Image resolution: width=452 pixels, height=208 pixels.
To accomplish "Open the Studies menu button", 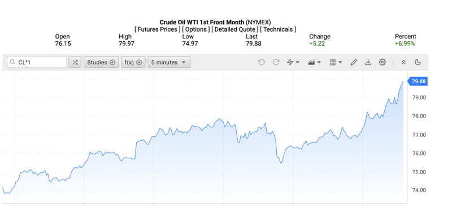I will (x=101, y=62).
